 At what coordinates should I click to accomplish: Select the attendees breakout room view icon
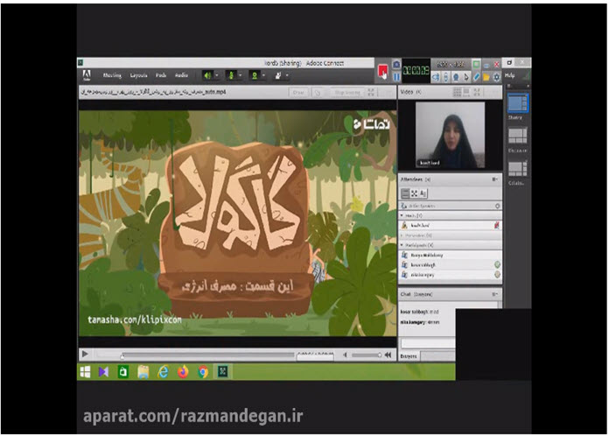(415, 193)
